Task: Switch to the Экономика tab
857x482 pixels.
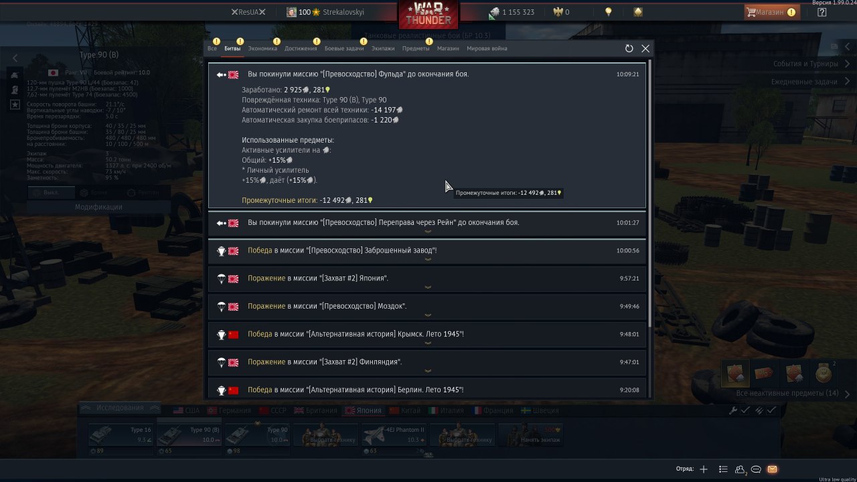Action: (262, 48)
